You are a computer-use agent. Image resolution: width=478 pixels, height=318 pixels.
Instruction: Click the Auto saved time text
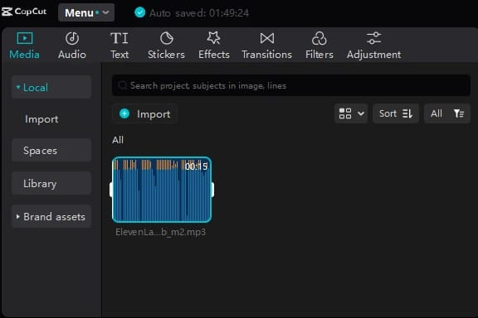199,12
